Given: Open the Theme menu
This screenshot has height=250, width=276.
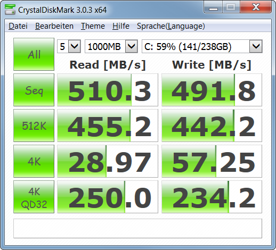Looking at the screenshot, I should point(93,26).
